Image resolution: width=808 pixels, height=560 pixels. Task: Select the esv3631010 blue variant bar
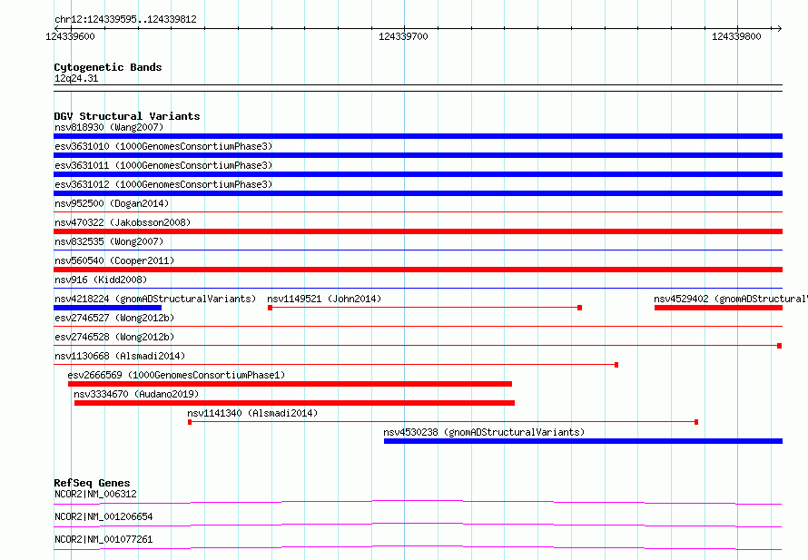[418, 155]
